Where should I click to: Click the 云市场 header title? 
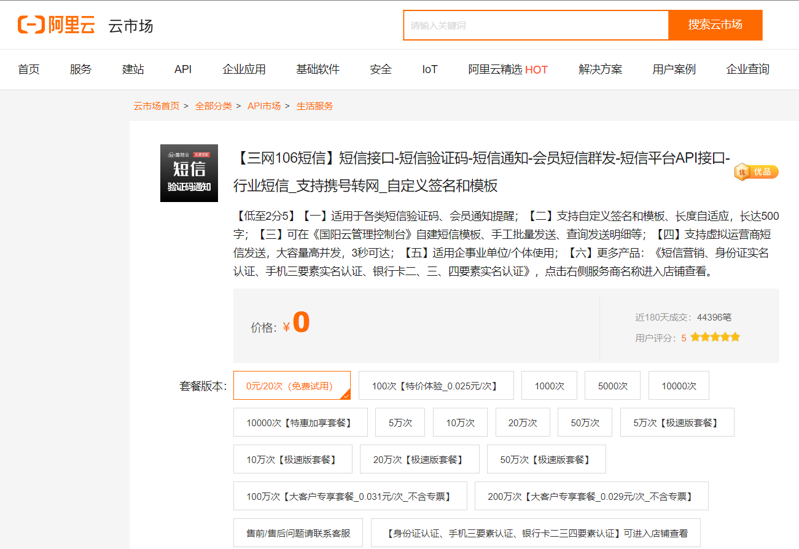[131, 26]
